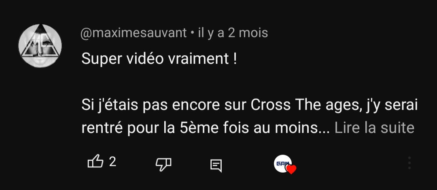Click the red heart on the creator badge
Image resolution: width=437 pixels, height=190 pixels.
[291, 169]
